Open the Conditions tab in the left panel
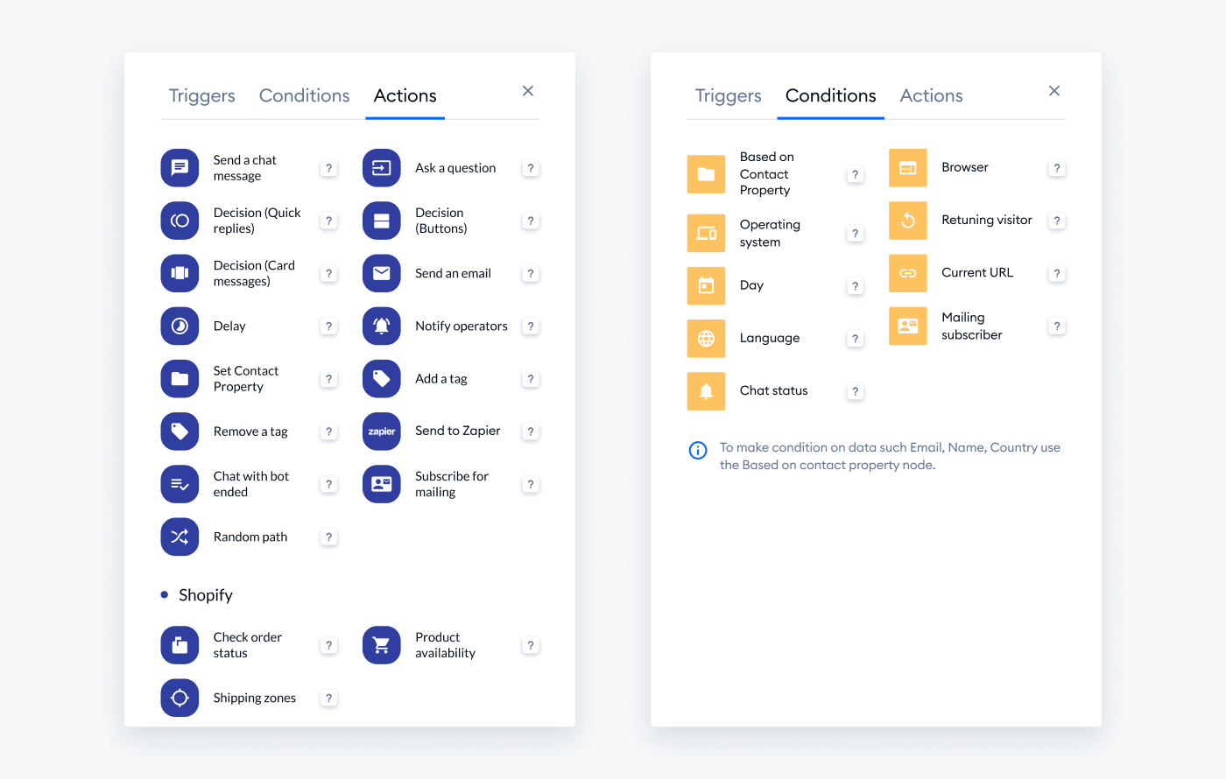This screenshot has height=779, width=1226. (304, 95)
